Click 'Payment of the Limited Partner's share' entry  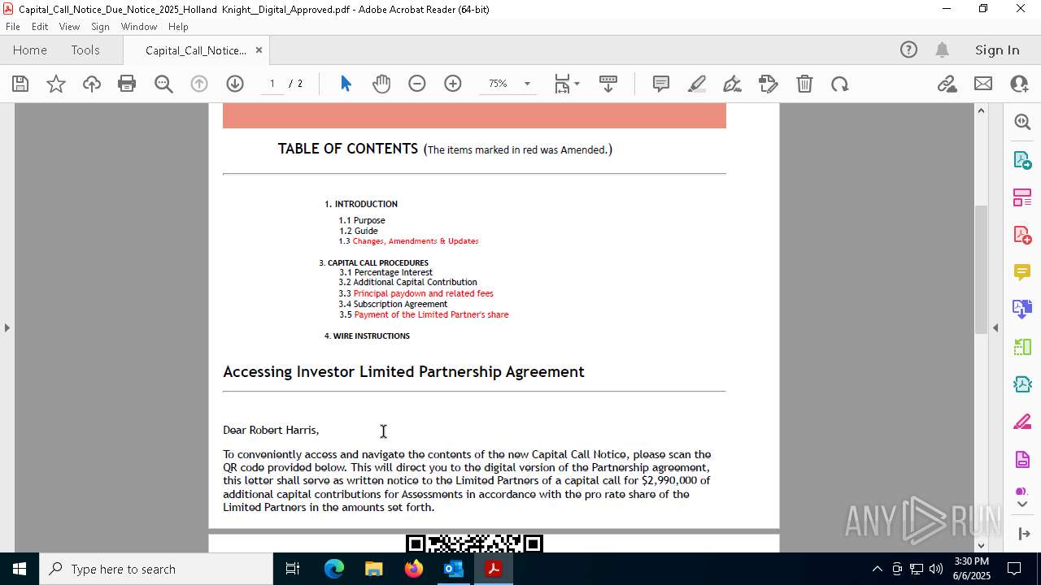[431, 314]
